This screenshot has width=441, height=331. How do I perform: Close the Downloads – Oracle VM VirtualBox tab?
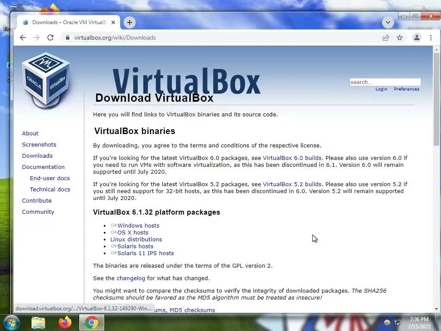(113, 22)
